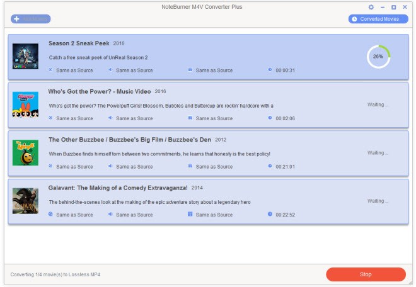
Task: Click audio speaker icon in Season 2 Sneak Peek row
Action: (x=110, y=70)
